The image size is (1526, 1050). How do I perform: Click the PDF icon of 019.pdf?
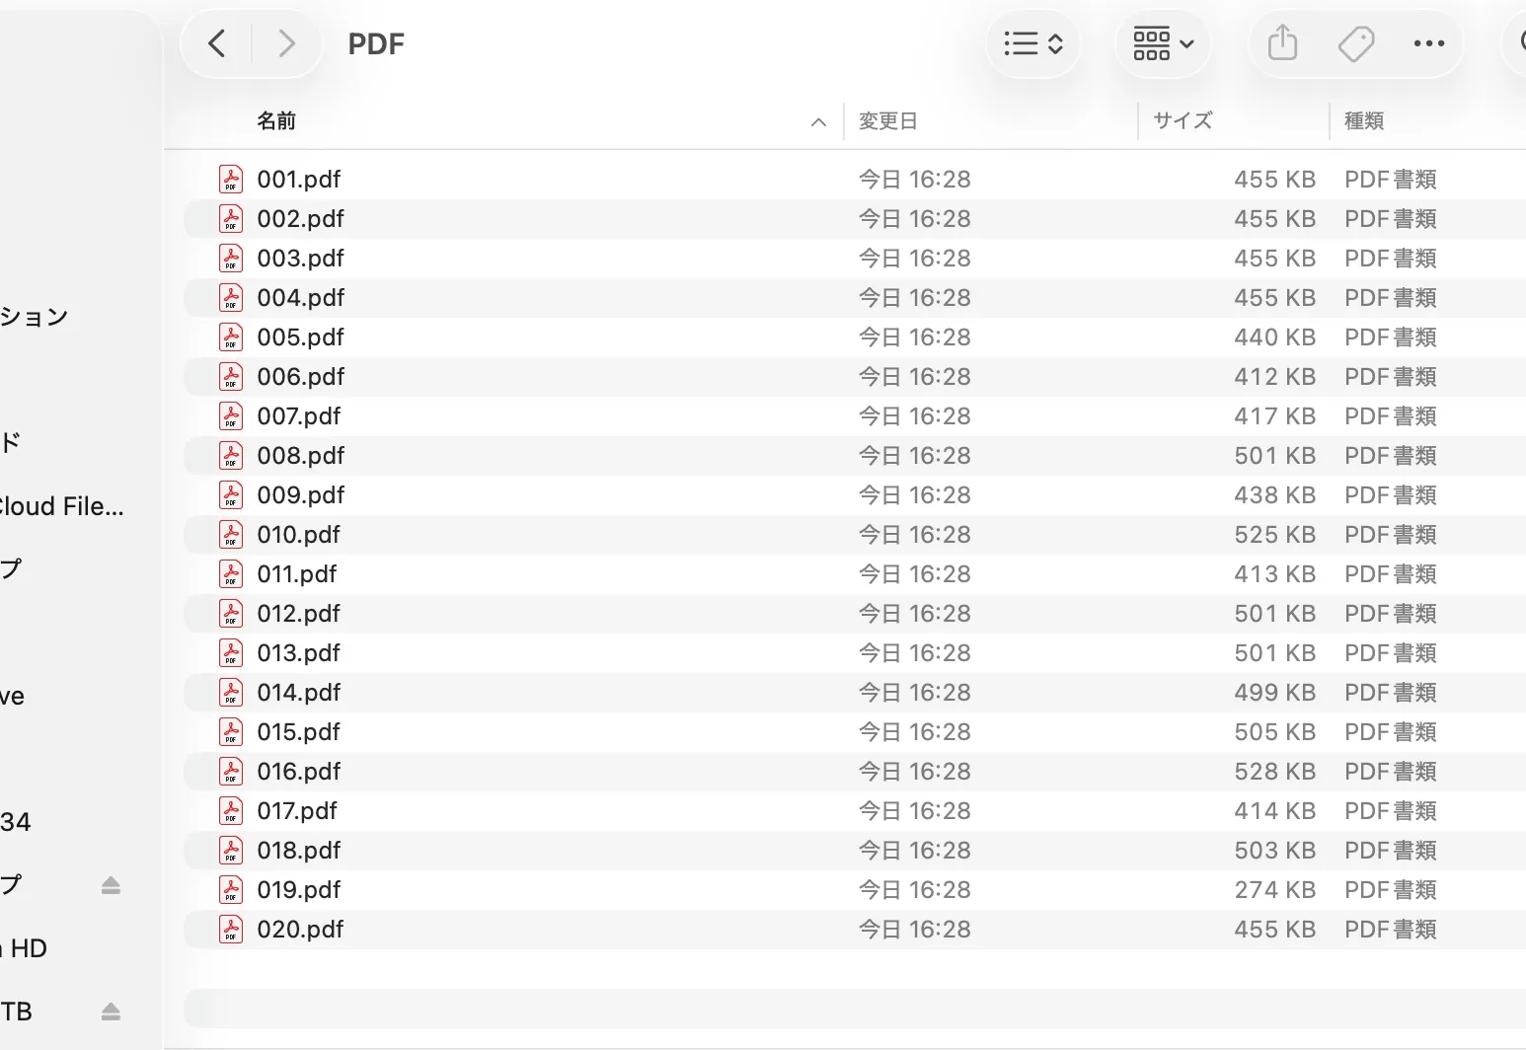230,889
